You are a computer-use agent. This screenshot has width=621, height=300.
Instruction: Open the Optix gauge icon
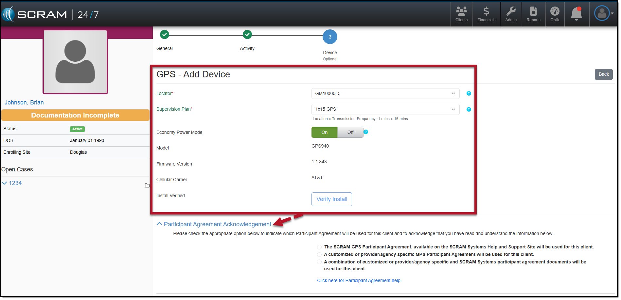coord(555,14)
